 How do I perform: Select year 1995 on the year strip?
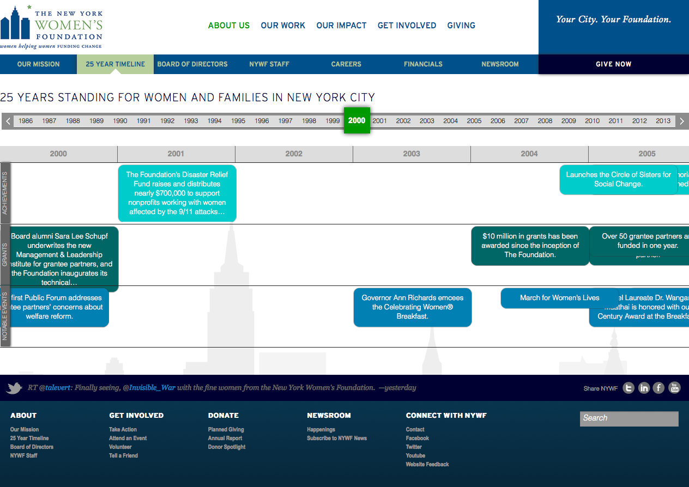click(x=238, y=121)
